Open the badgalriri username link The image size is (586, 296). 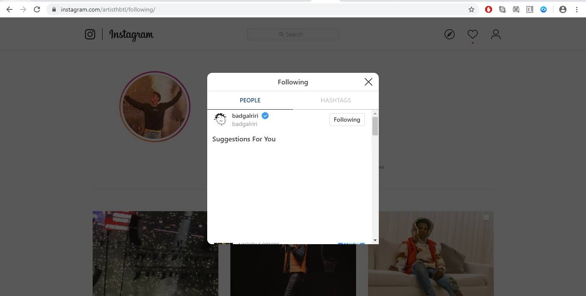pyautogui.click(x=245, y=116)
